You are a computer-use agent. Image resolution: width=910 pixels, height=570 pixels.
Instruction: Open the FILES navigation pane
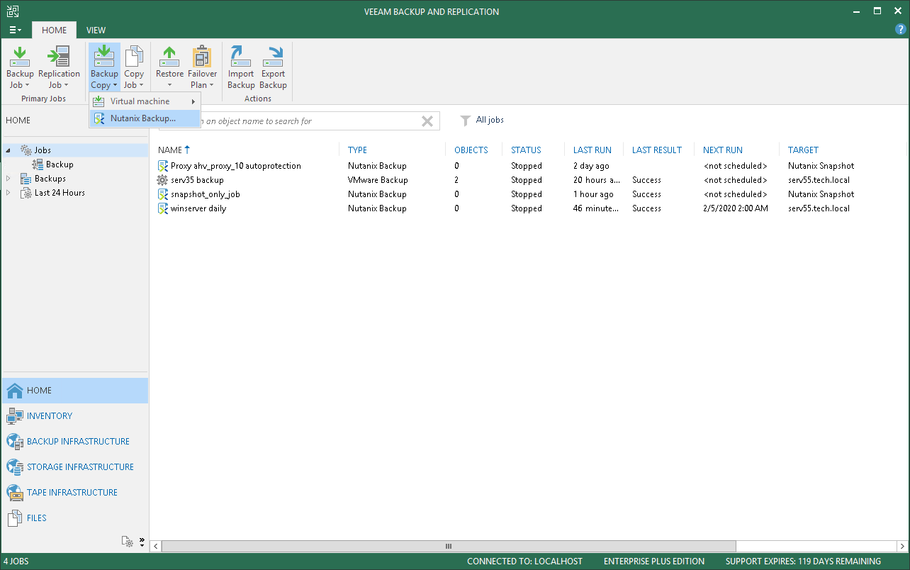75,518
